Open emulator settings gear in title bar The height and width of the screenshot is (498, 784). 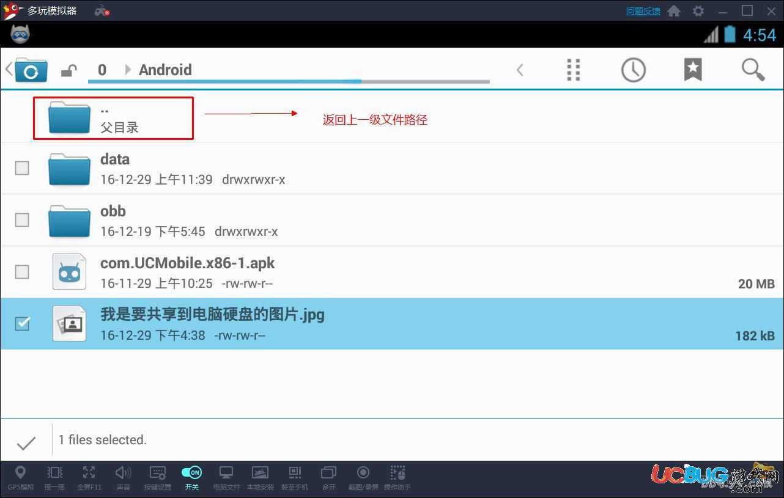click(x=698, y=11)
